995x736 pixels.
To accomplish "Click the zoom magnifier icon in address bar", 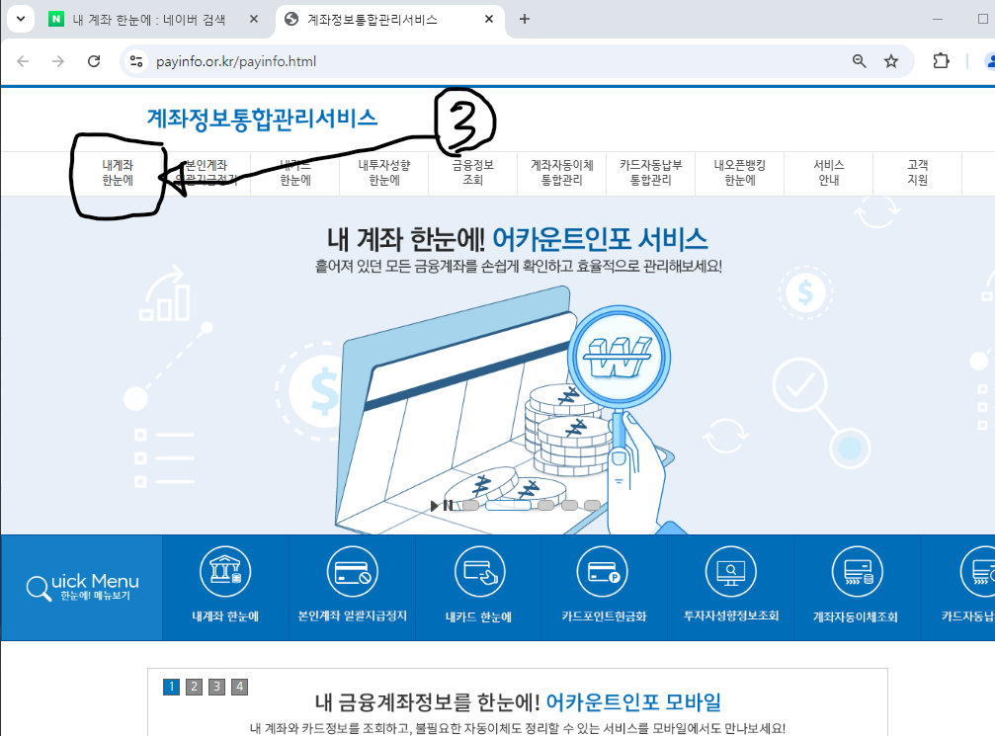I will pyautogui.click(x=860, y=61).
